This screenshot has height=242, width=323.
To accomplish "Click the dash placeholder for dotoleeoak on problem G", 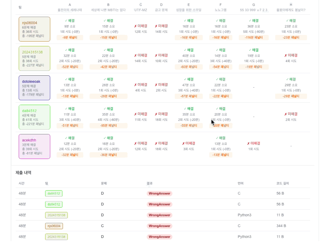I will pos(254,87).
